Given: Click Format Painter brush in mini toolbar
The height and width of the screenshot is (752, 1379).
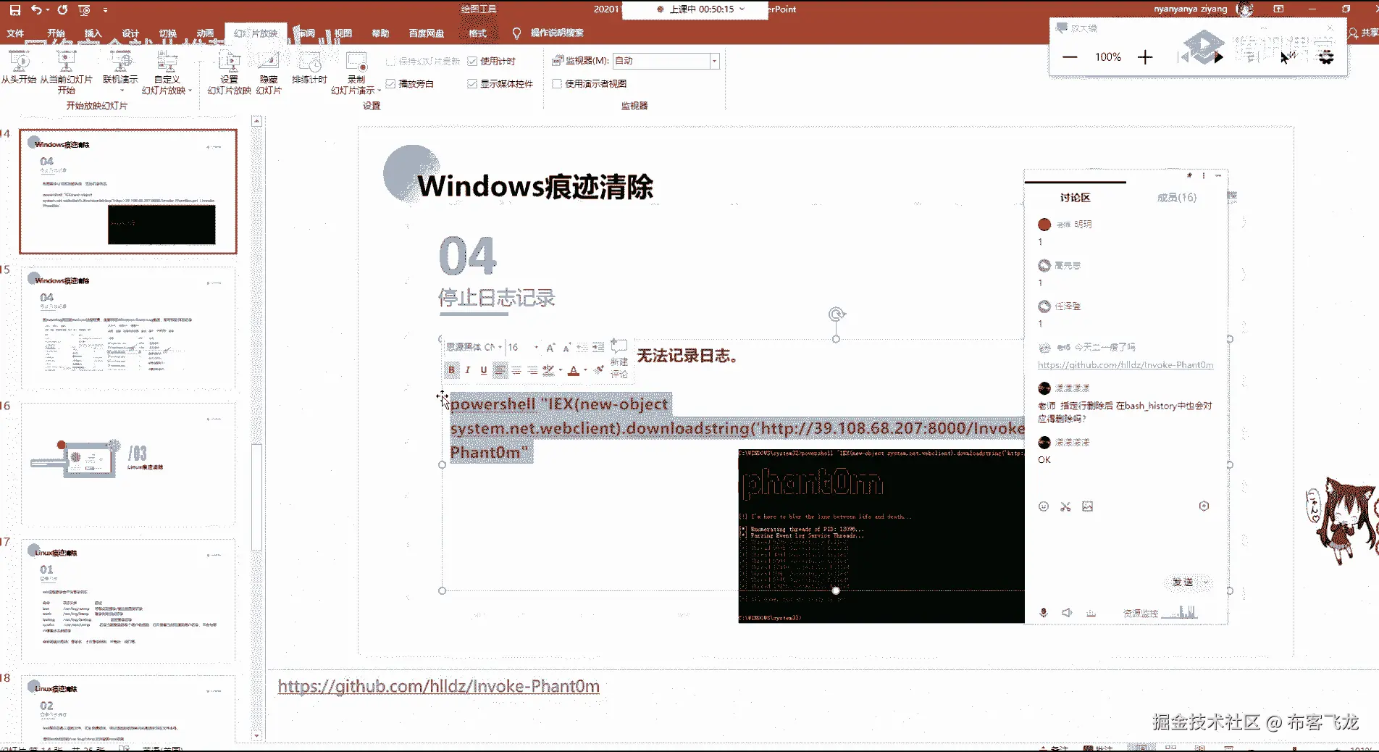Looking at the screenshot, I should [x=599, y=370].
